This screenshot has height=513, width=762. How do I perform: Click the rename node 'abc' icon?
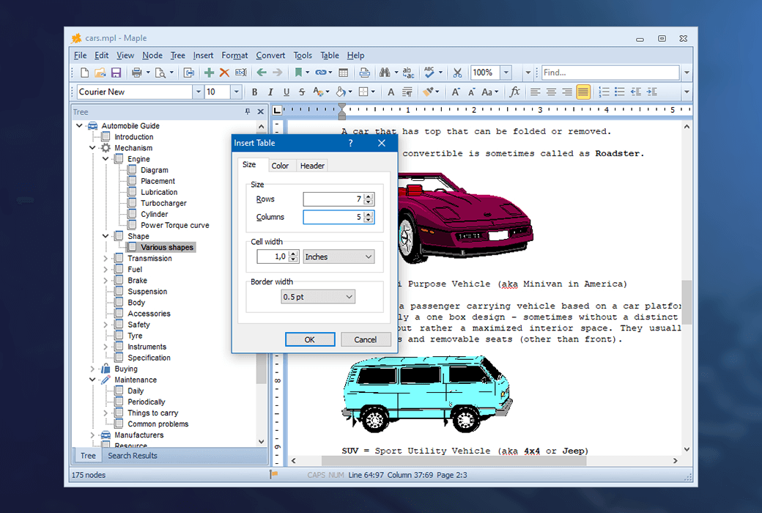(240, 73)
